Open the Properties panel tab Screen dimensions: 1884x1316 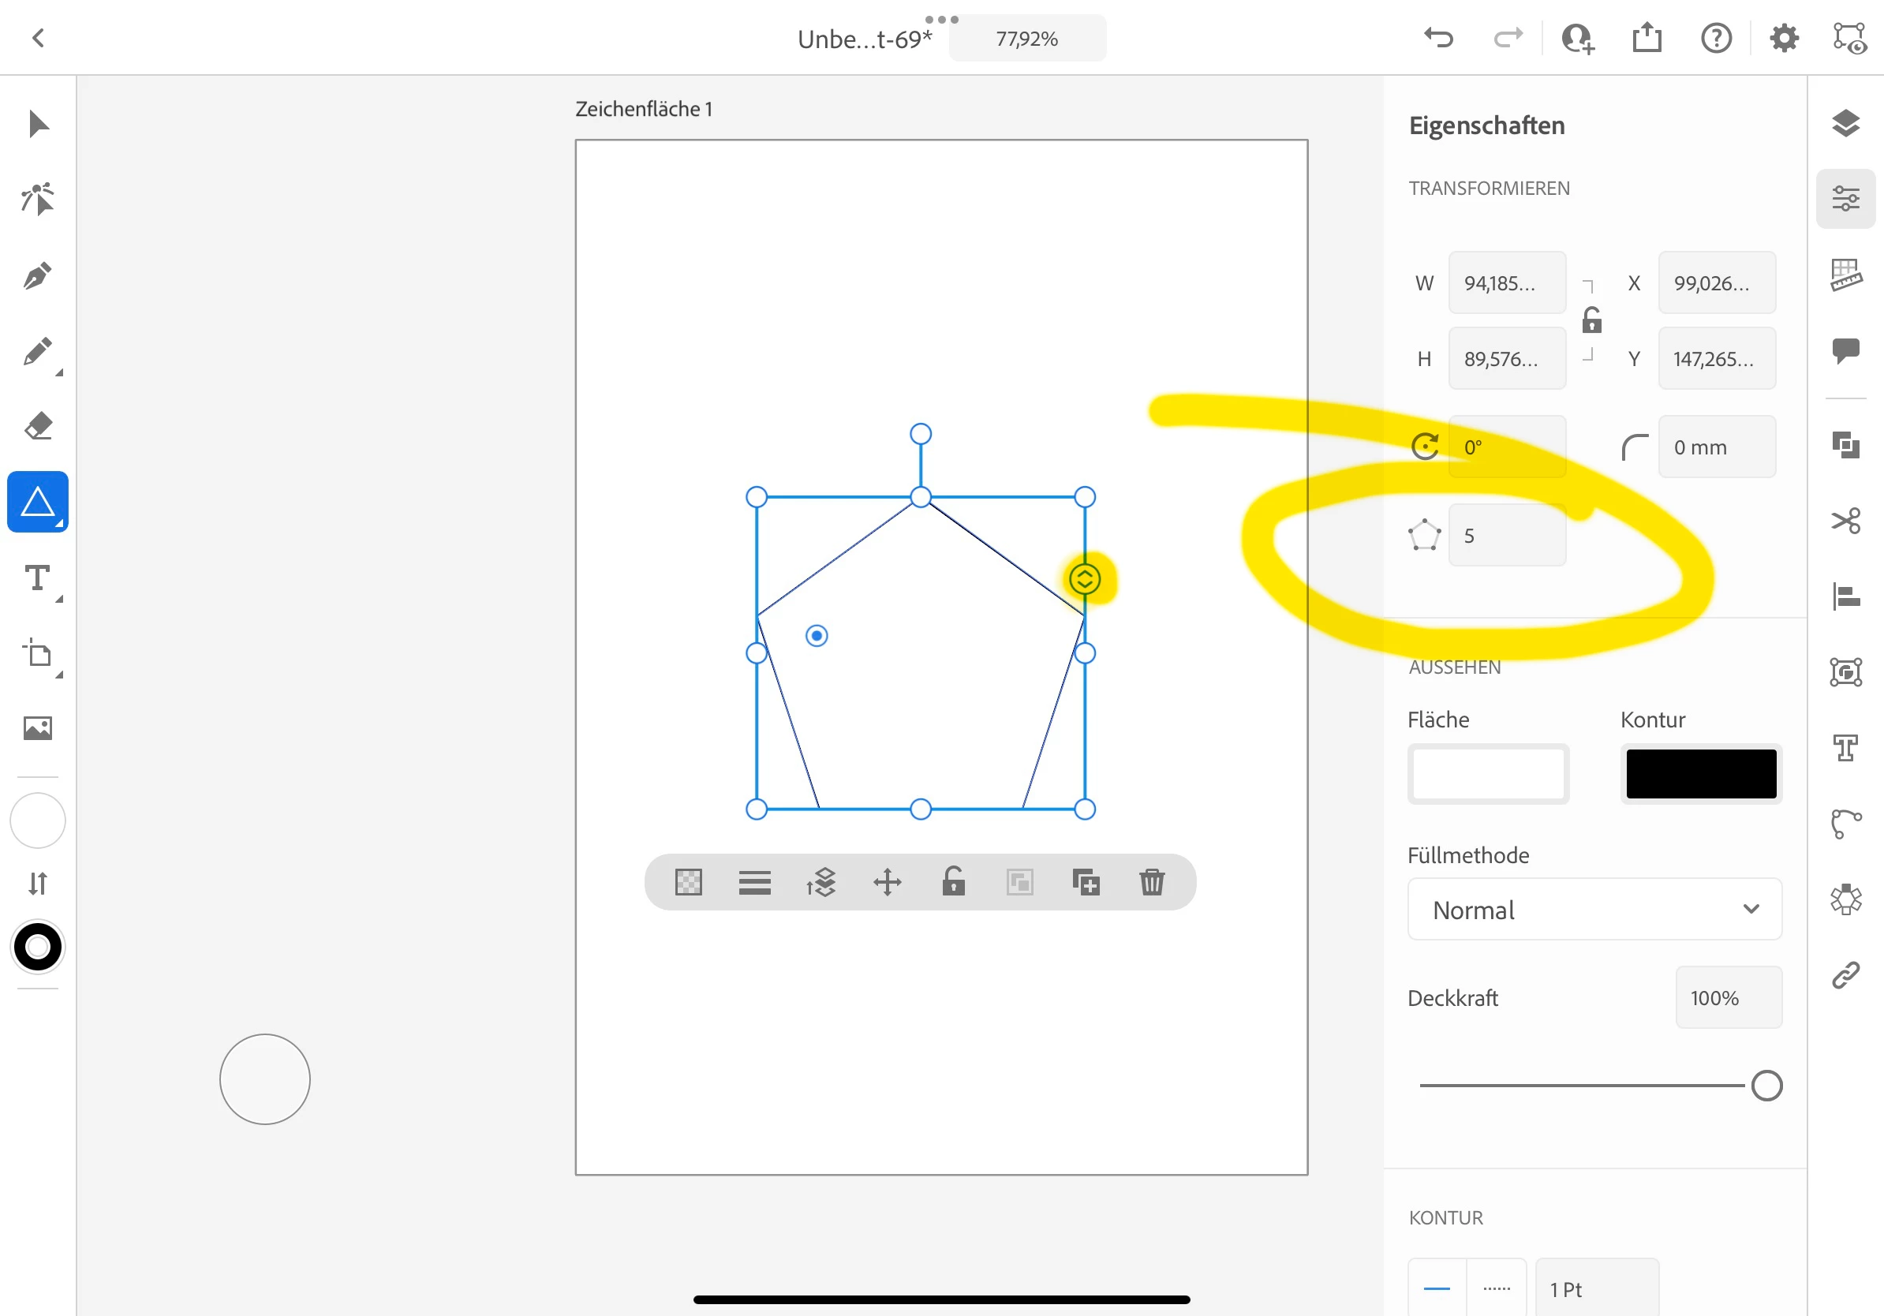1845,199
